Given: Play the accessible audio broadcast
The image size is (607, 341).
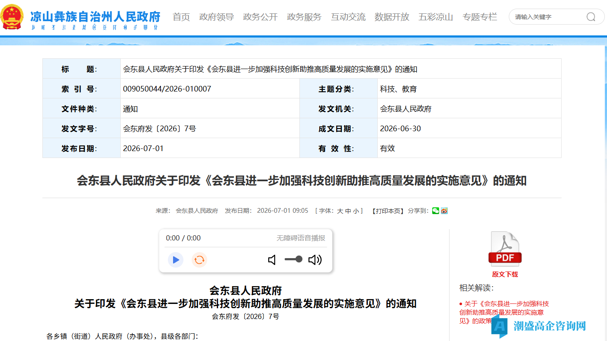Looking at the screenshot, I should (x=176, y=260).
